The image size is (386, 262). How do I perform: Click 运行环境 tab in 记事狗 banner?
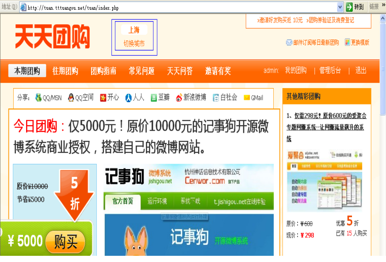(157, 201)
